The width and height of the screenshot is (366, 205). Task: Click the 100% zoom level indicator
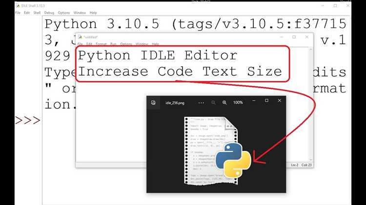(x=238, y=102)
